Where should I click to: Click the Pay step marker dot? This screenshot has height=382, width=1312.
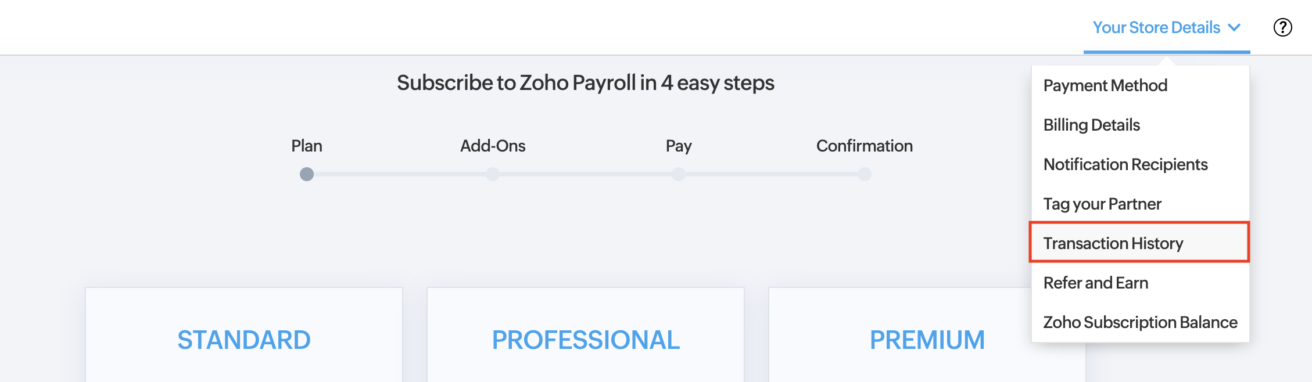679,174
